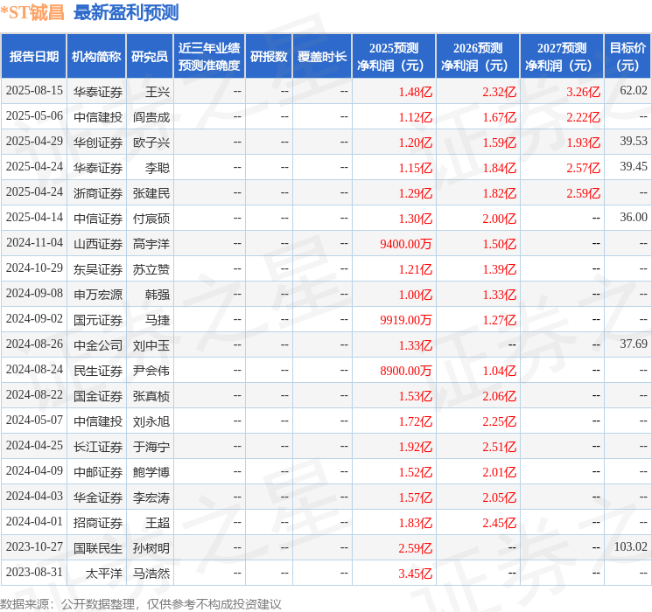Select institution 长江证券

coord(98,447)
